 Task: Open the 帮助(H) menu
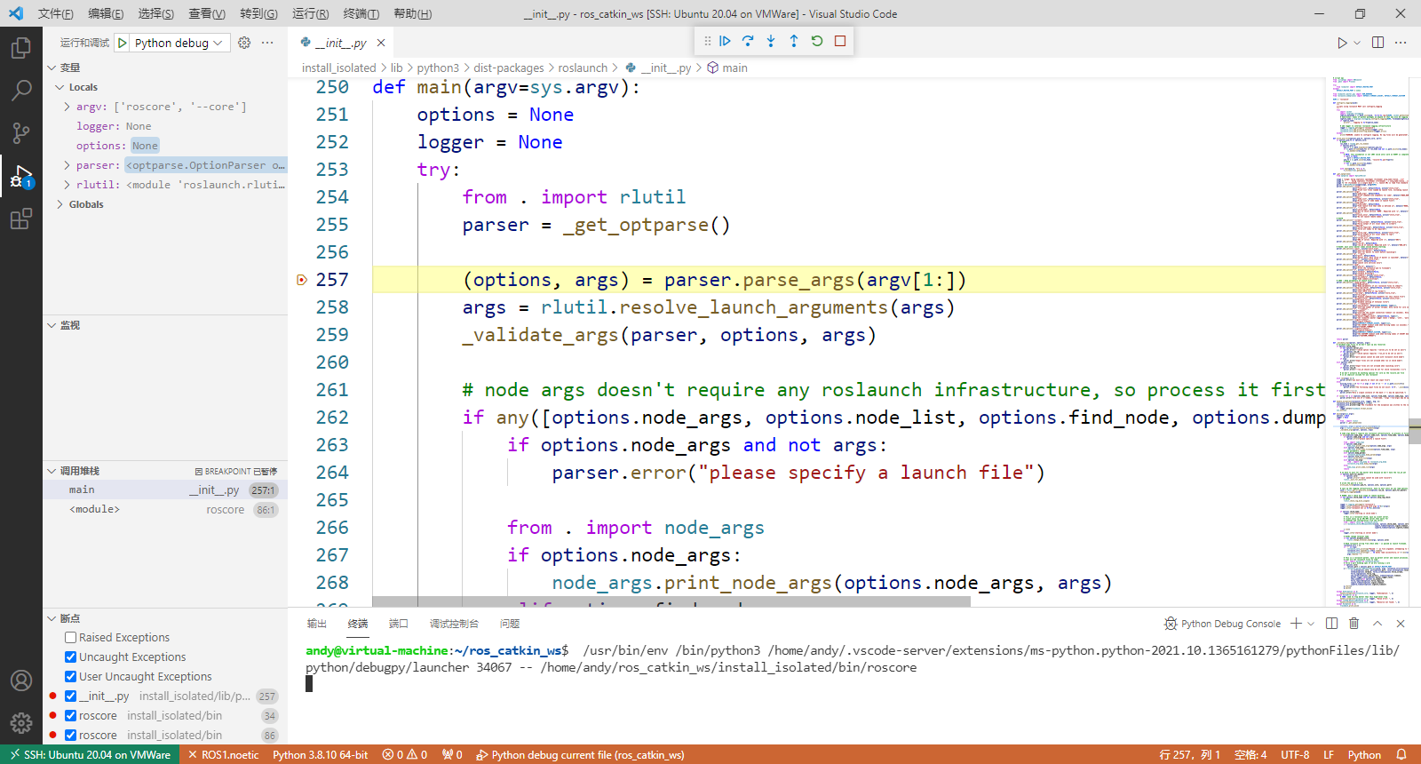tap(412, 14)
